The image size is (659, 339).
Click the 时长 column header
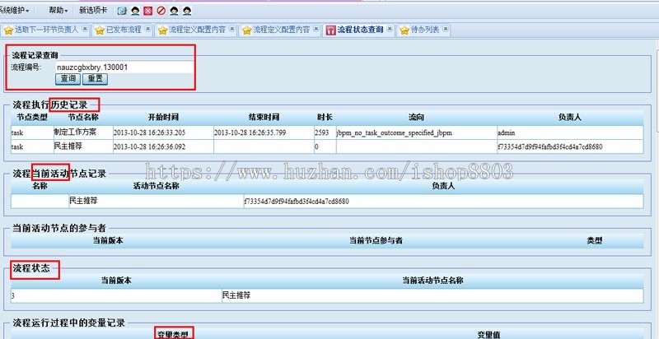[325, 117]
